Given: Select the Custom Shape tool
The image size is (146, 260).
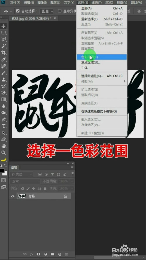Looking at the screenshot, I should click(x=4, y=140).
